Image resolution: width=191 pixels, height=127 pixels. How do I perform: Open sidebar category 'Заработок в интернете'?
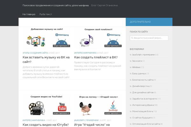145,99
